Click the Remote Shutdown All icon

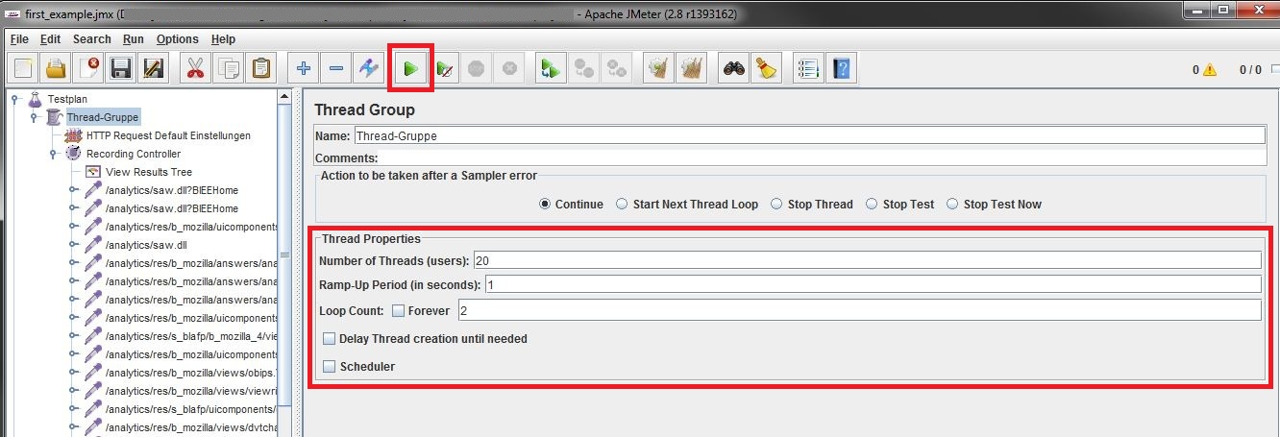[616, 68]
